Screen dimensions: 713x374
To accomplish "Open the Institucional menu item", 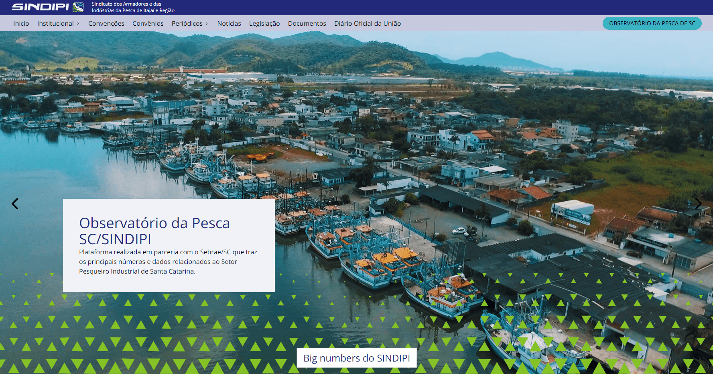I will tap(55, 24).
